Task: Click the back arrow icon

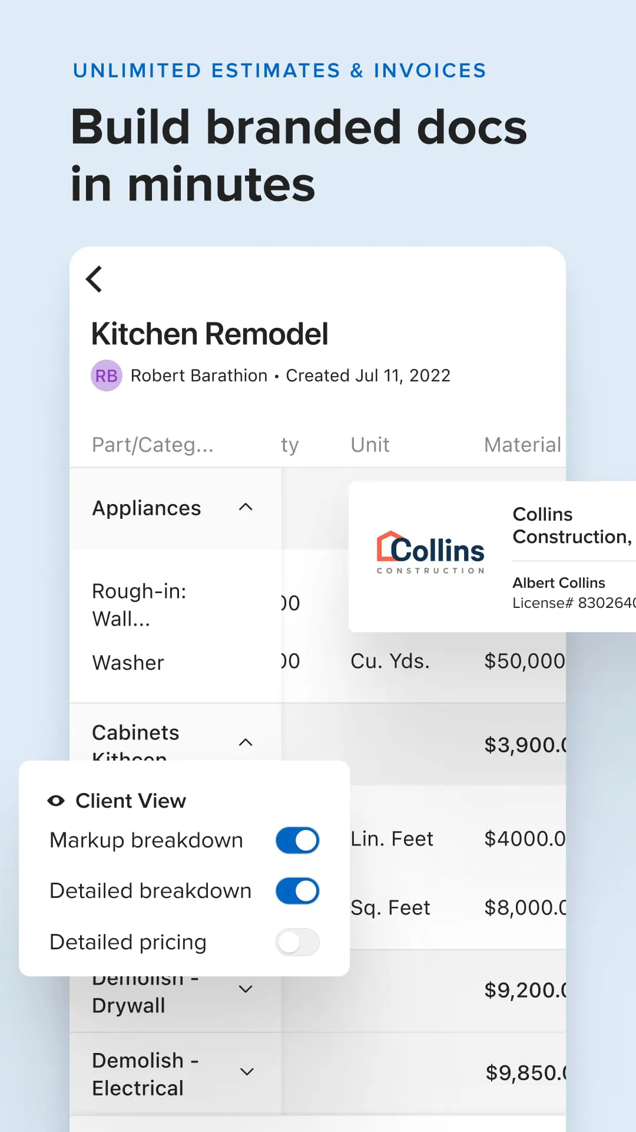Action: (x=94, y=279)
